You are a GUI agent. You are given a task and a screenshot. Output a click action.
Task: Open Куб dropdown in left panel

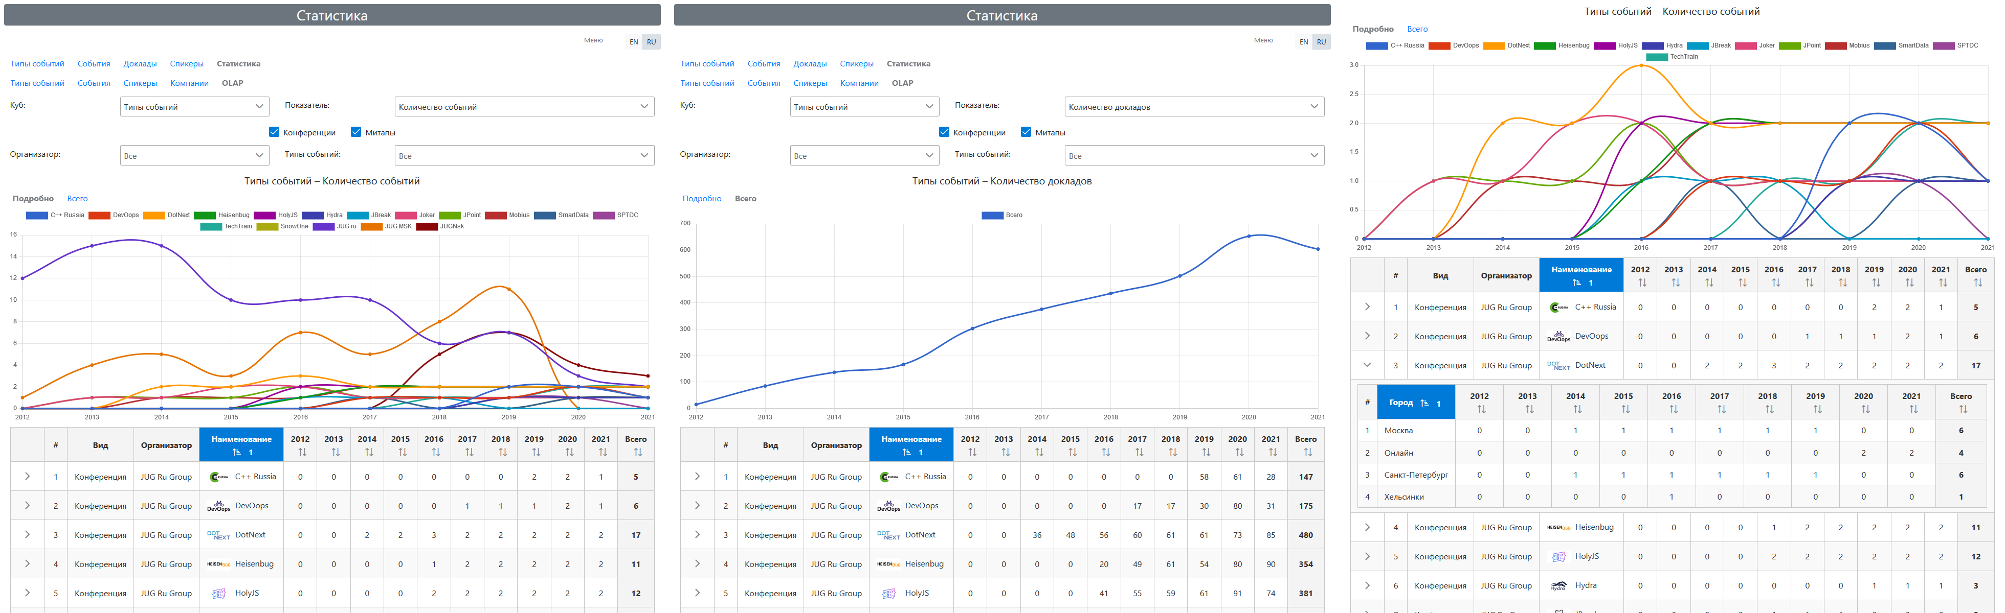point(194,106)
